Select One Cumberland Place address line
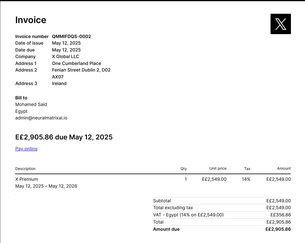 (x=76, y=63)
